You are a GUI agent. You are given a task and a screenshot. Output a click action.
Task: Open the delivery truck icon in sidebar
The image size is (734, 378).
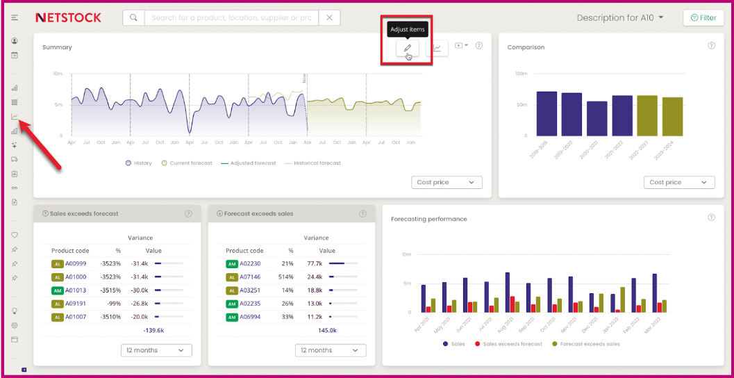point(15,159)
